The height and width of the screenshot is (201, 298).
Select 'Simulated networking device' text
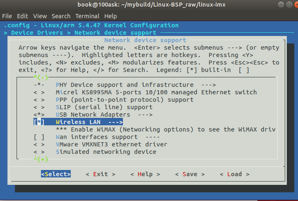point(106,152)
